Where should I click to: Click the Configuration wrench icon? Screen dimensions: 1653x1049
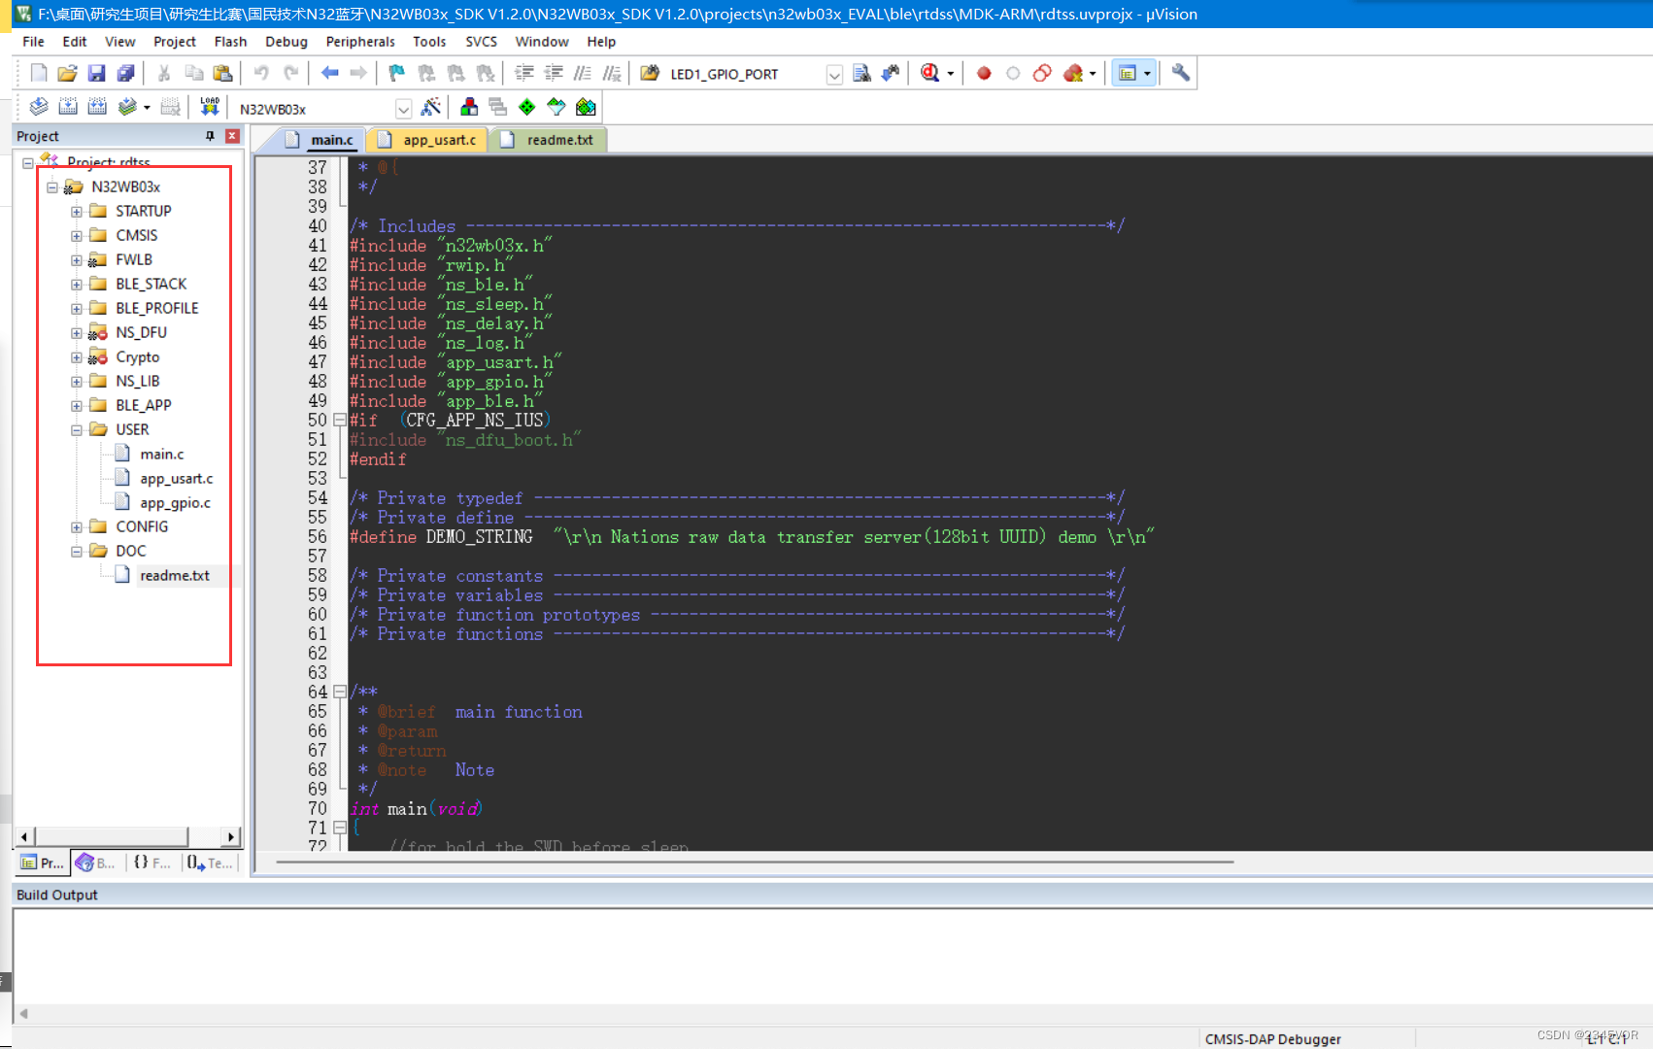1180,74
